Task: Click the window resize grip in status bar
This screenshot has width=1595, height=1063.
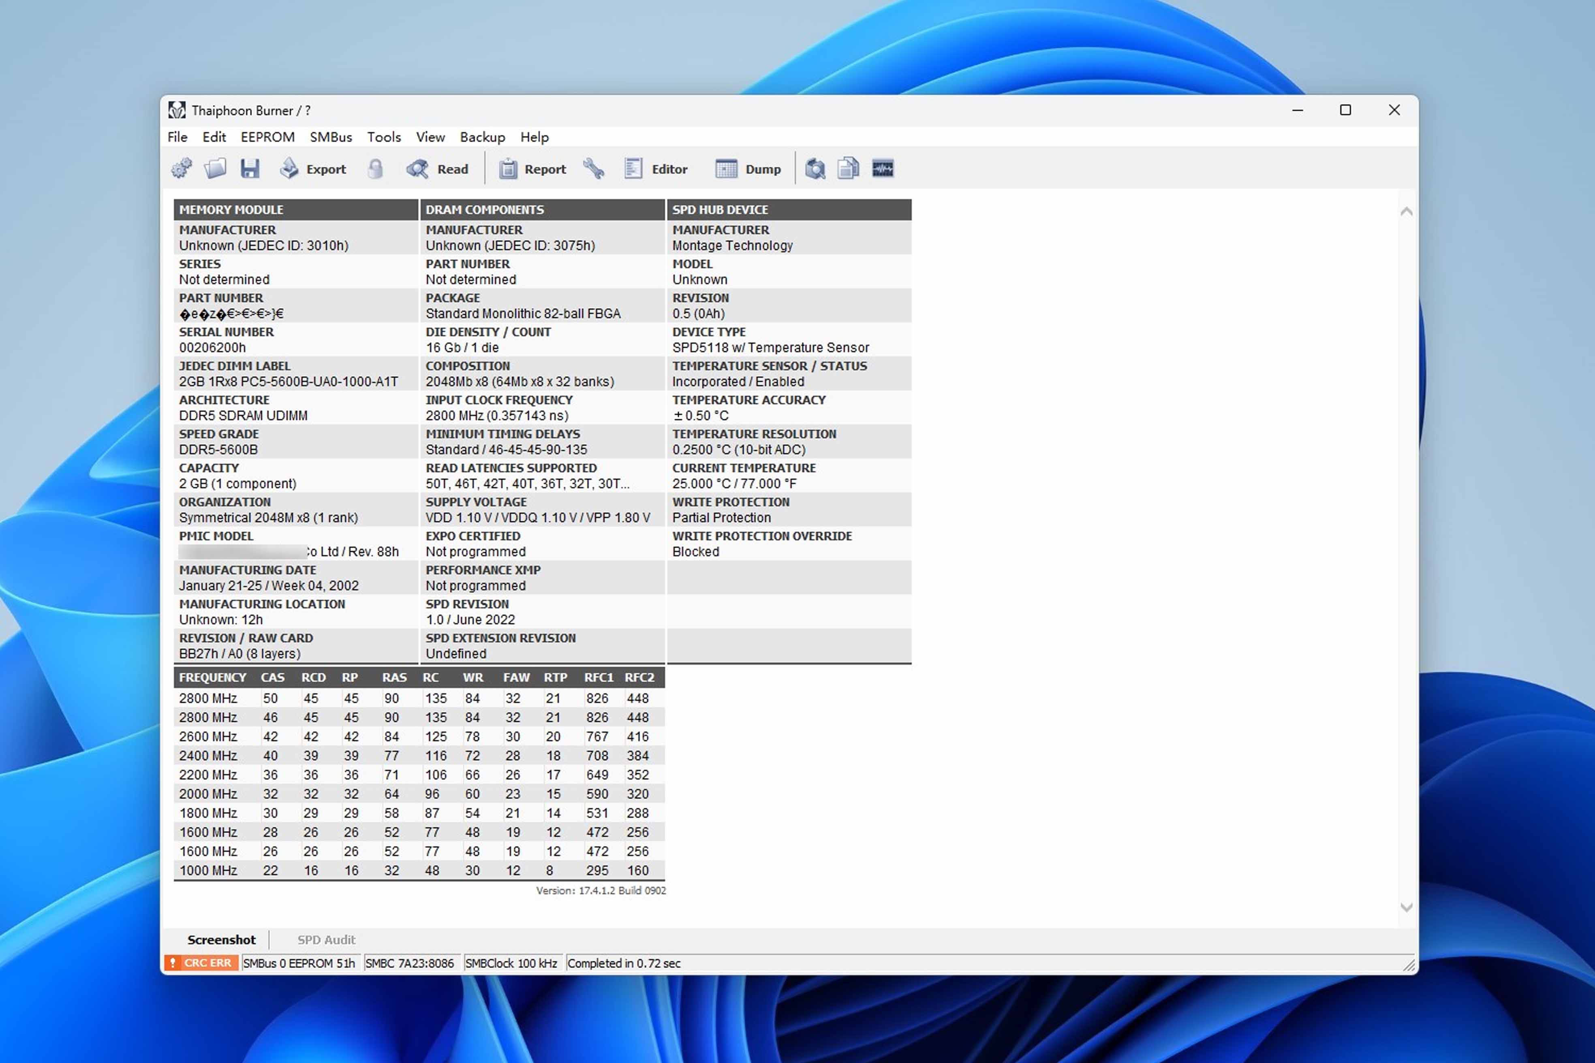Action: pos(1409,965)
